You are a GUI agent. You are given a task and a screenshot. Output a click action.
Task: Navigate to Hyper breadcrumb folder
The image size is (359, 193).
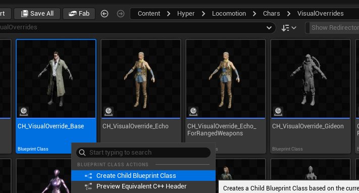pos(186,14)
